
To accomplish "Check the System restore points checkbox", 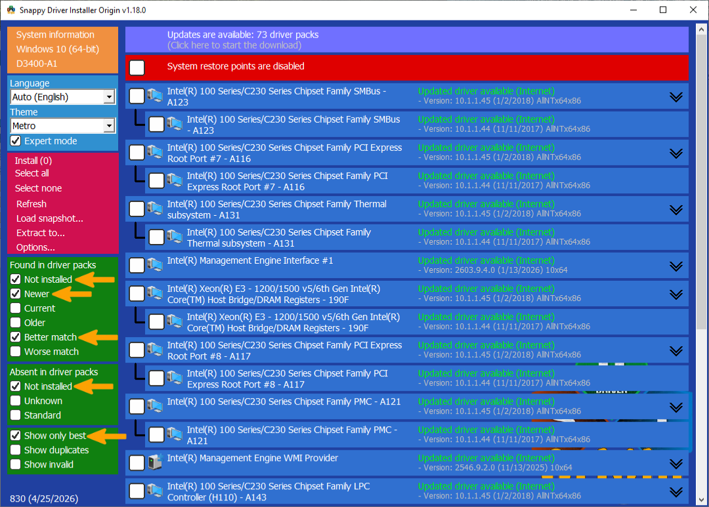I will 137,68.
